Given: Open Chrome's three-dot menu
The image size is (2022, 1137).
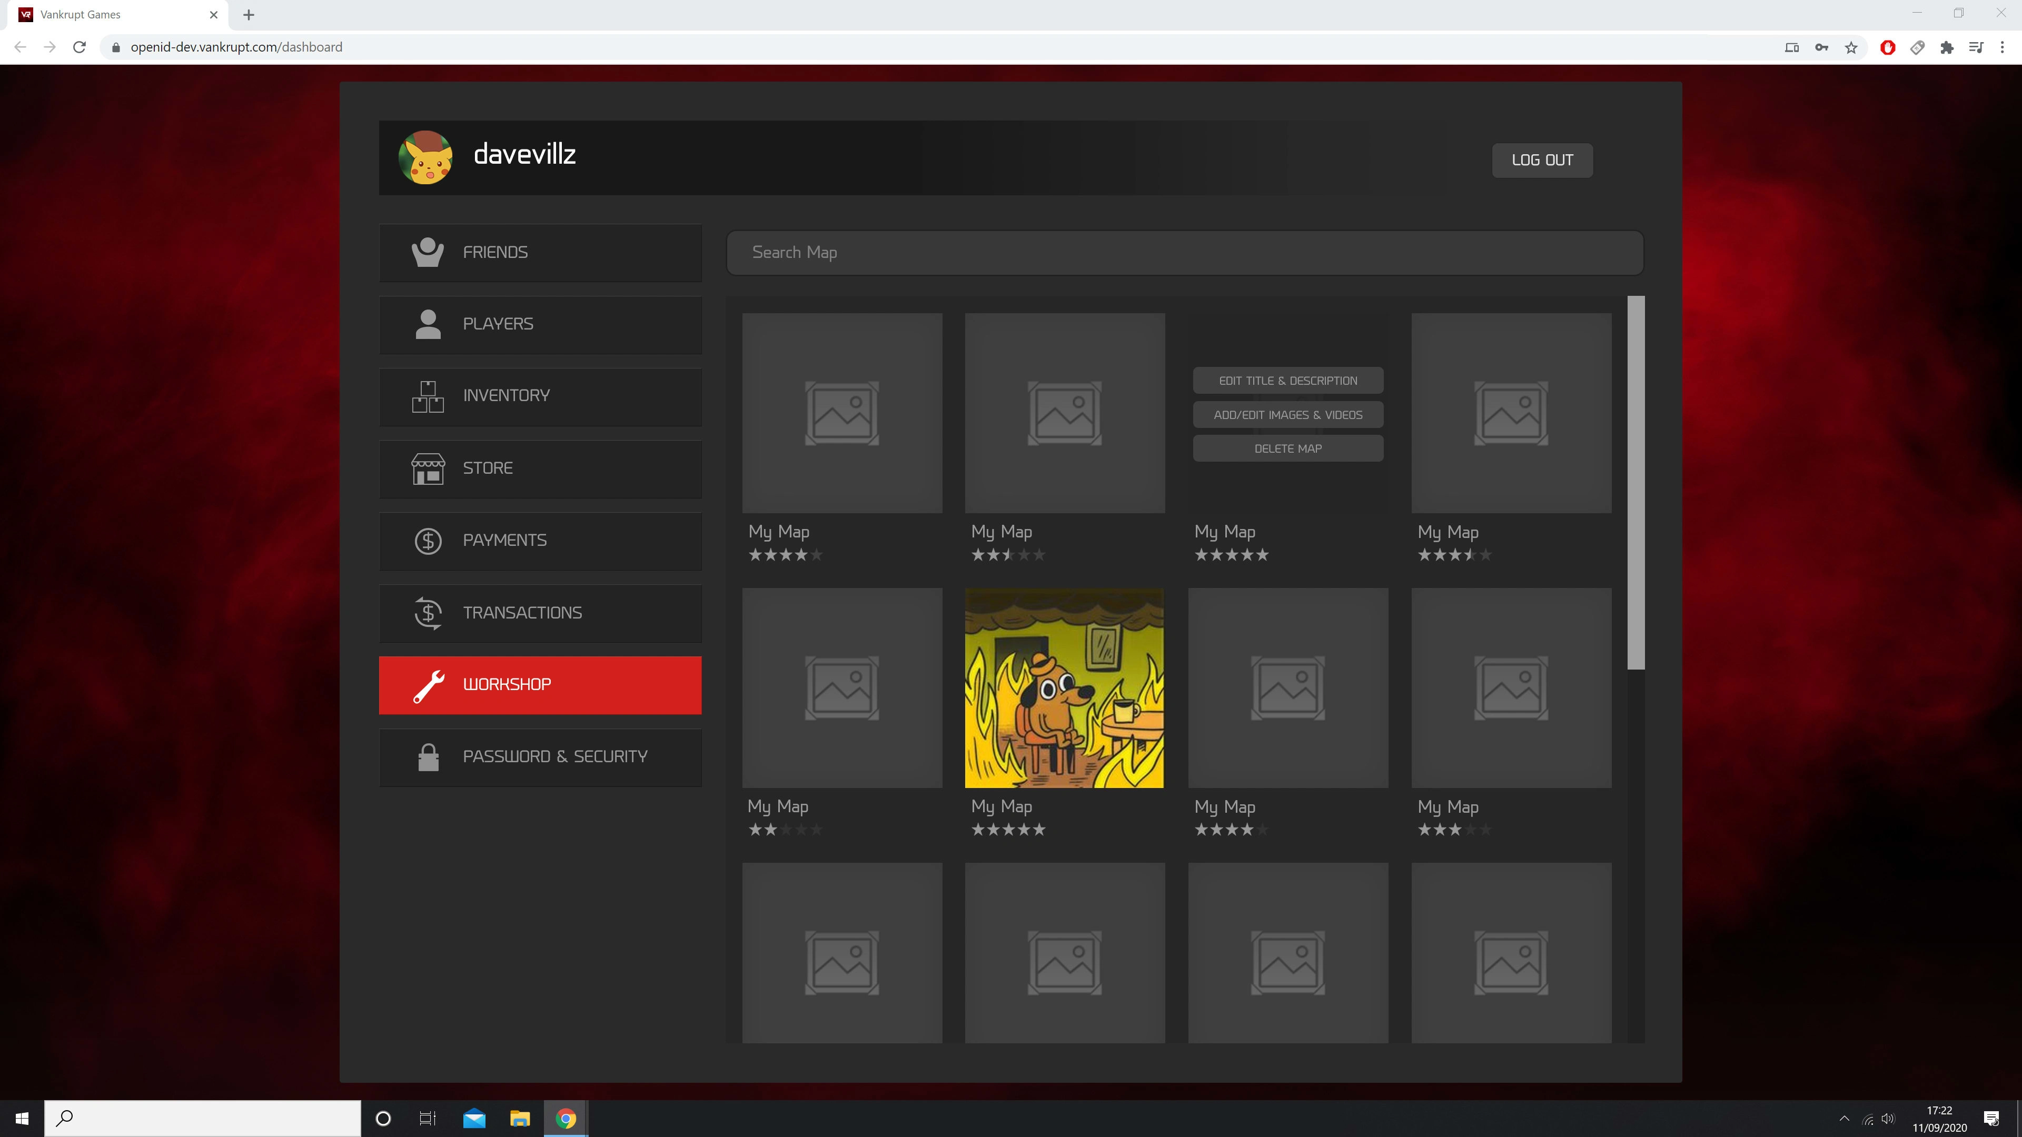Looking at the screenshot, I should (x=2003, y=47).
